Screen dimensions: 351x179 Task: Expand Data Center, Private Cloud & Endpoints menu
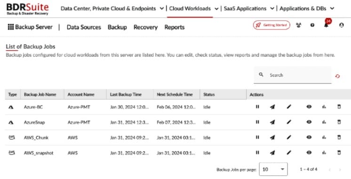tap(162, 9)
